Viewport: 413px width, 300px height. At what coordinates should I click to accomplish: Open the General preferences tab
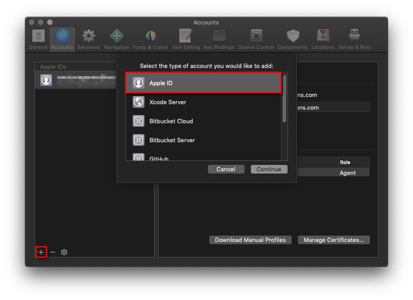coord(38,39)
